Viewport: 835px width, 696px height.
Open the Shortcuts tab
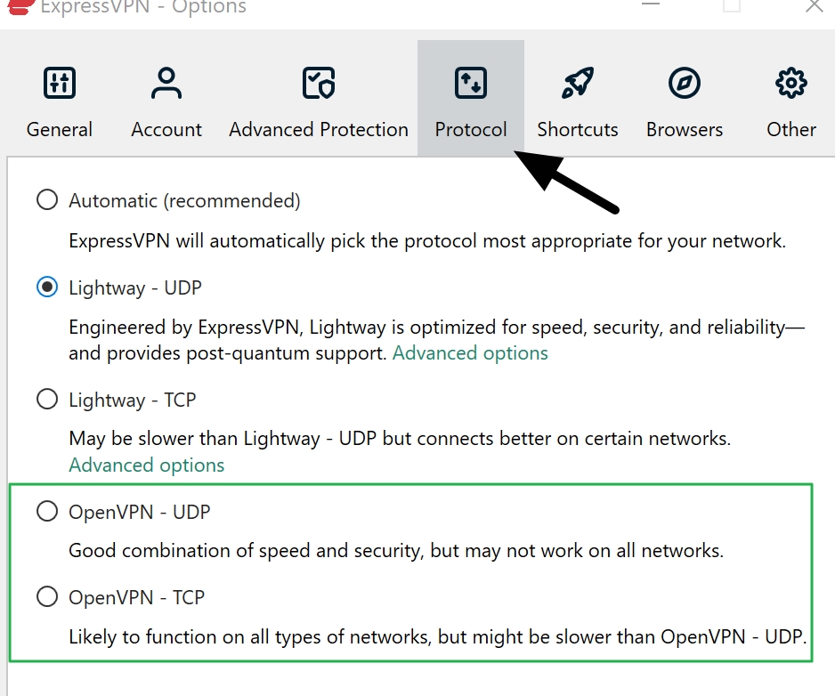coord(577,129)
